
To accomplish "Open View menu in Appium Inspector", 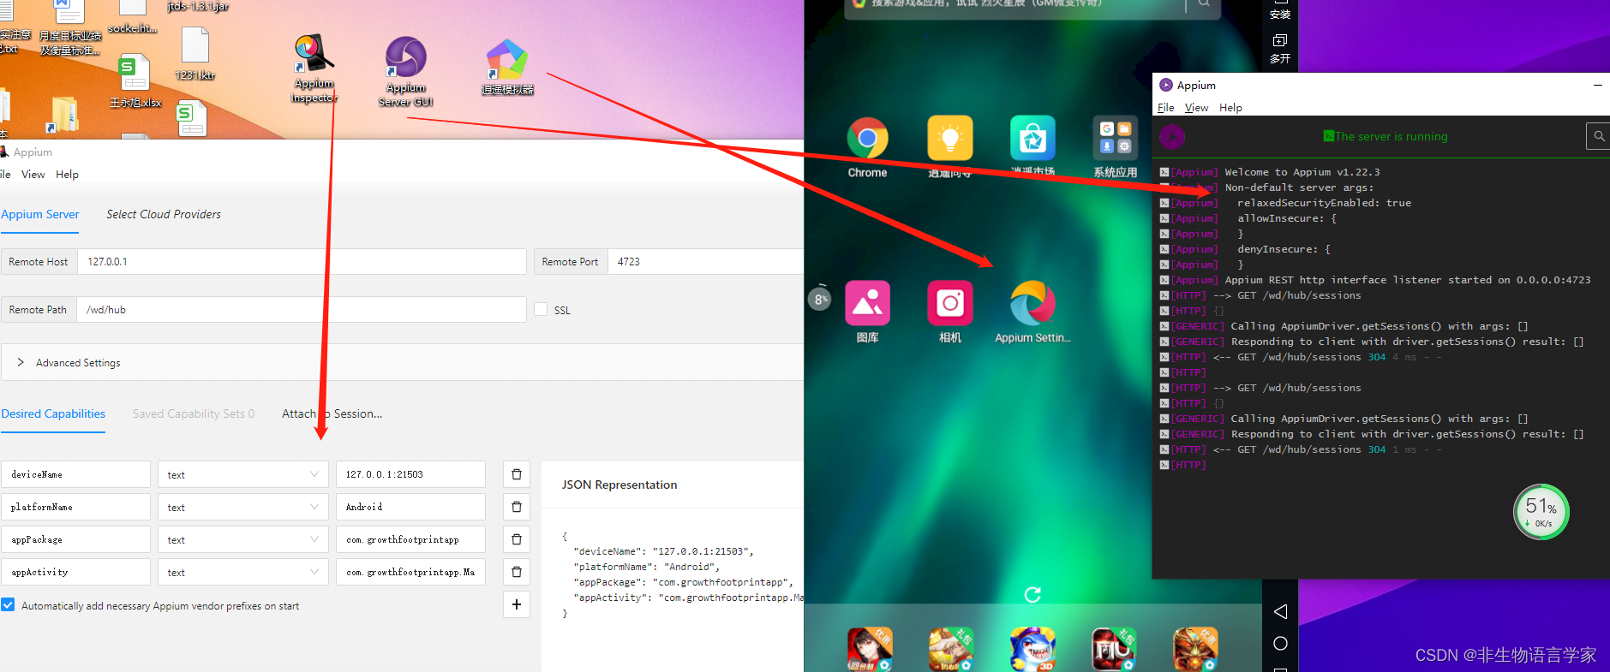I will pos(33,174).
